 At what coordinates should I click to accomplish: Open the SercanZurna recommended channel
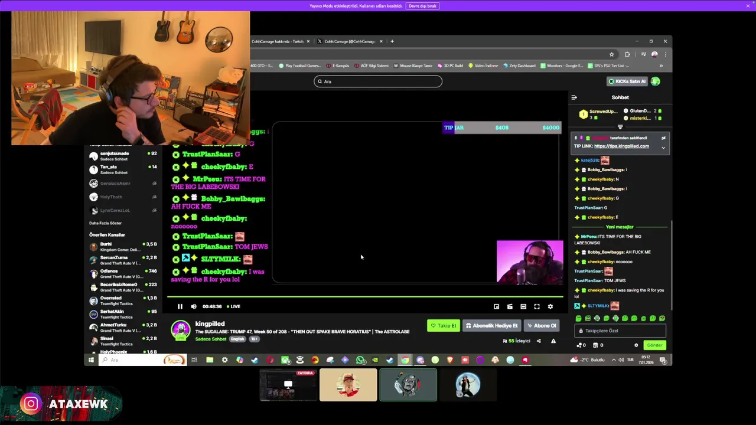tap(122, 260)
